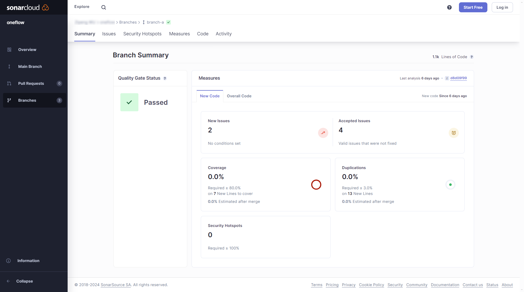Click the Information sidebar icon
The height and width of the screenshot is (292, 524).
coord(9,260)
